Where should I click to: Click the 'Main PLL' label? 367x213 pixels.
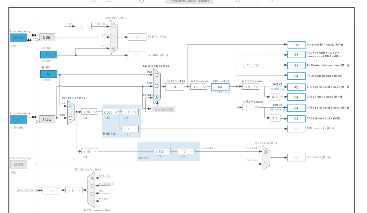tap(109, 134)
